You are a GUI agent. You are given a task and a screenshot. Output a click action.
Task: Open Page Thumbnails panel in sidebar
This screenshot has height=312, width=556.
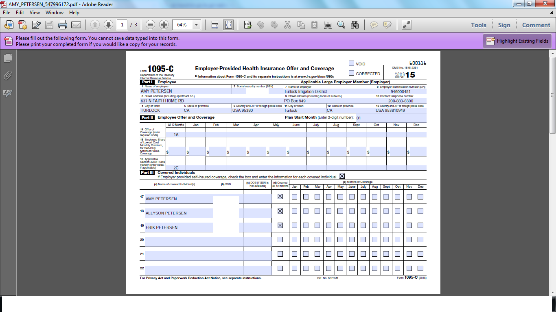(8, 58)
